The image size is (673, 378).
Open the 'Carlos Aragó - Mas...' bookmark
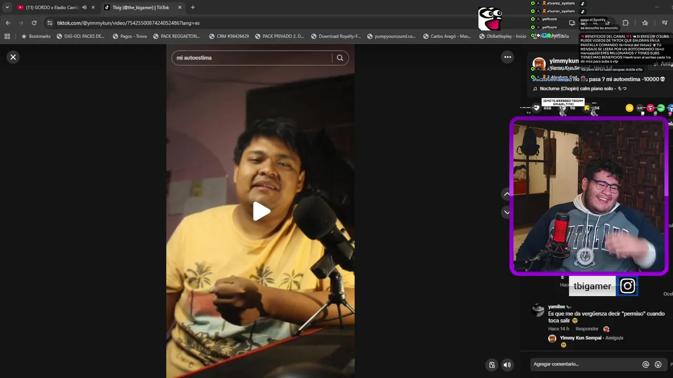[x=447, y=36]
